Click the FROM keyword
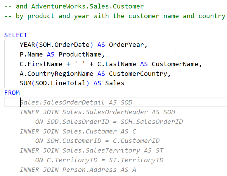The width and height of the screenshot is (227, 176). pyautogui.click(x=12, y=93)
